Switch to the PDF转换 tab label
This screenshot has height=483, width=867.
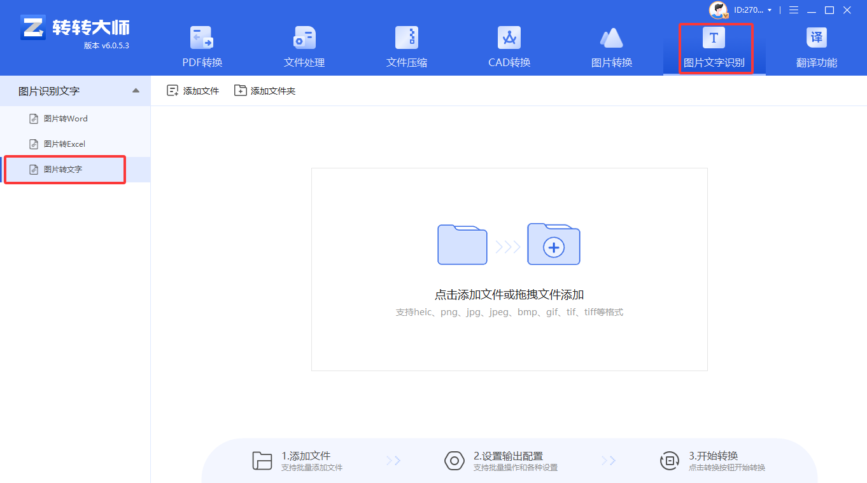coord(202,62)
